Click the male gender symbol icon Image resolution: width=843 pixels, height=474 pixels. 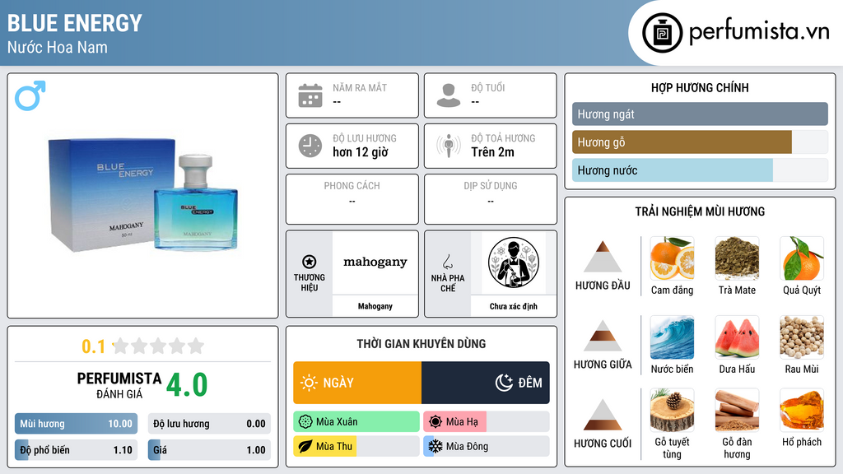pyautogui.click(x=30, y=95)
